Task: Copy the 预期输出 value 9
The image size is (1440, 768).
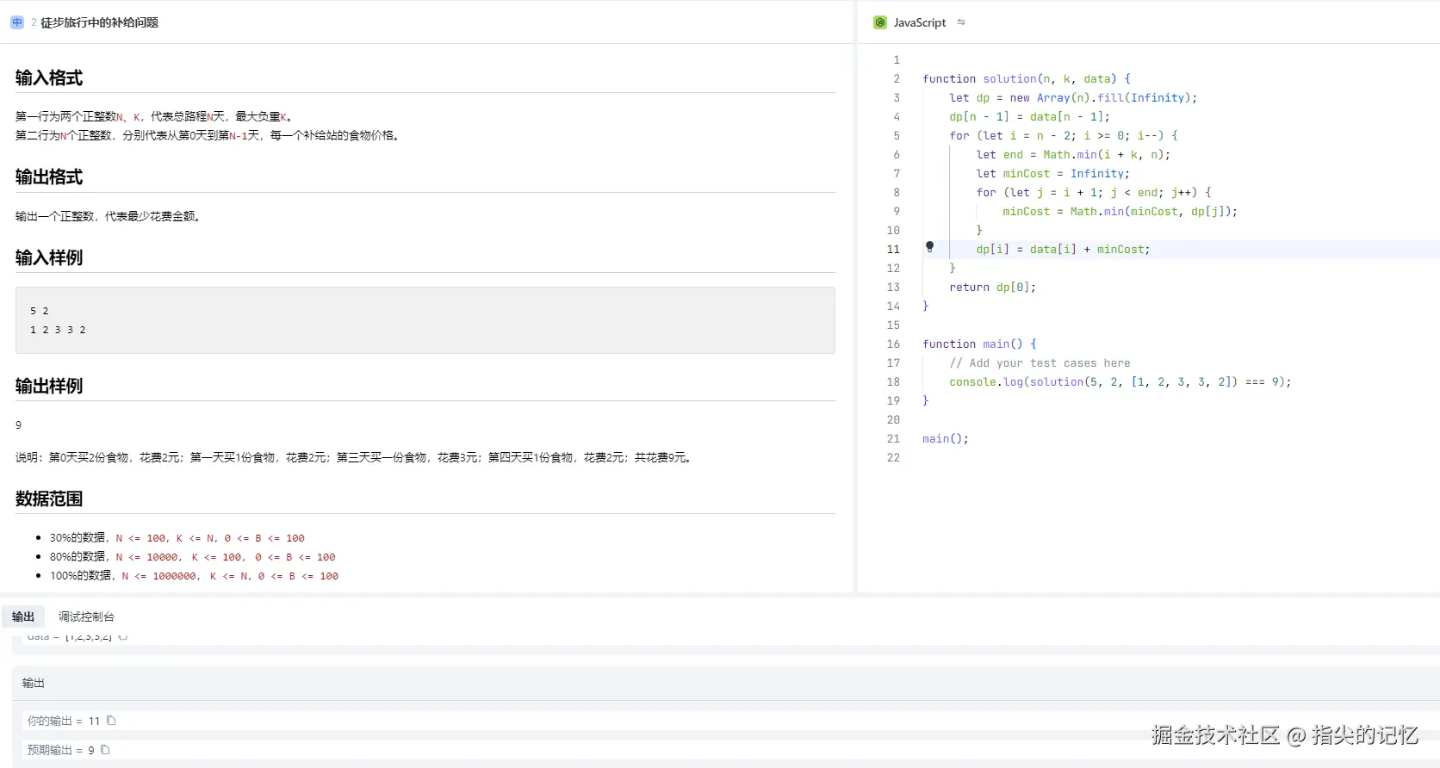Action: (105, 750)
